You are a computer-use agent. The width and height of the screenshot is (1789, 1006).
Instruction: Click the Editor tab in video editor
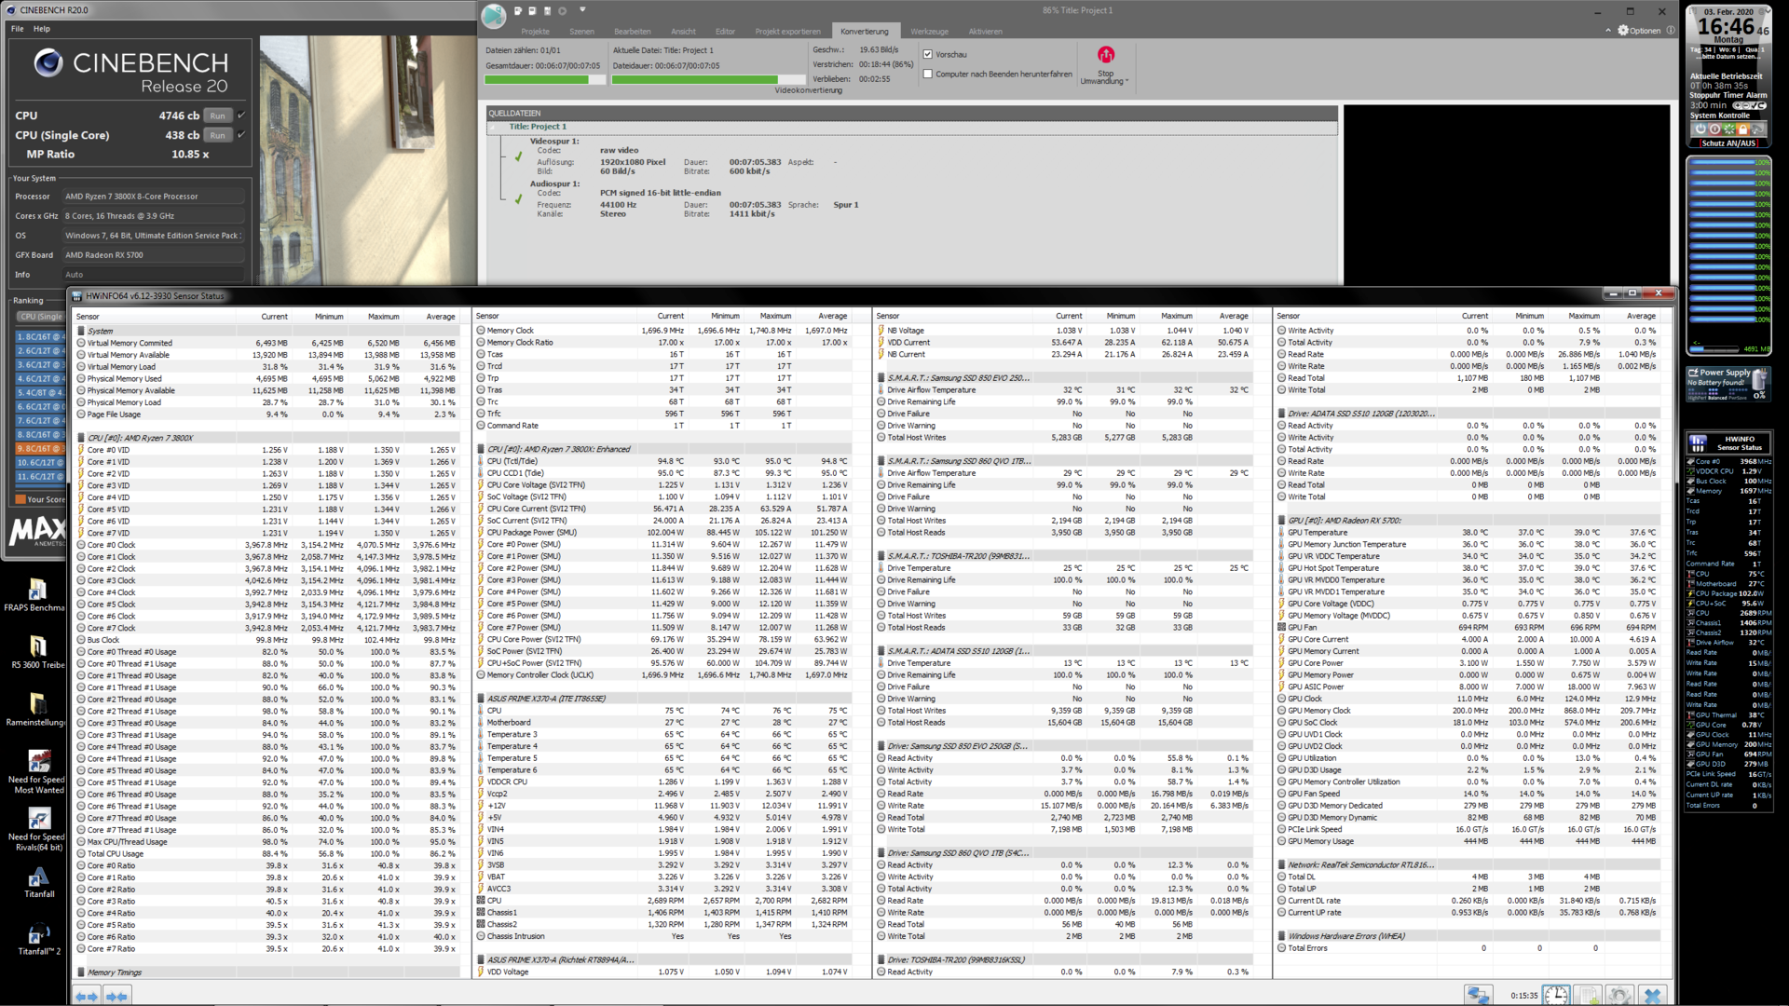(725, 32)
